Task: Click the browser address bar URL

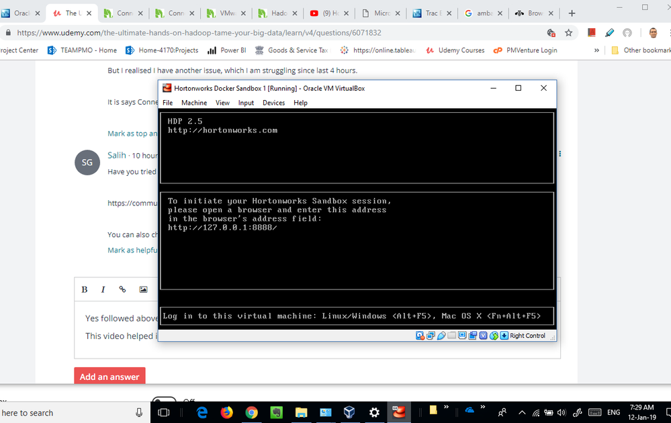Action: 199,32
